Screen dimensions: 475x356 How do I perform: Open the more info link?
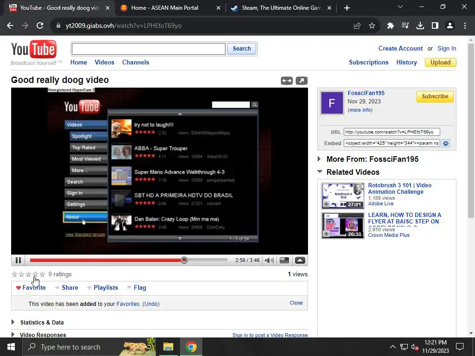(x=360, y=110)
